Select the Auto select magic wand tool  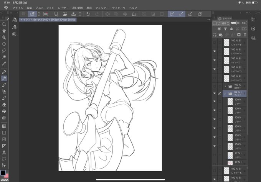[x=4, y=57]
